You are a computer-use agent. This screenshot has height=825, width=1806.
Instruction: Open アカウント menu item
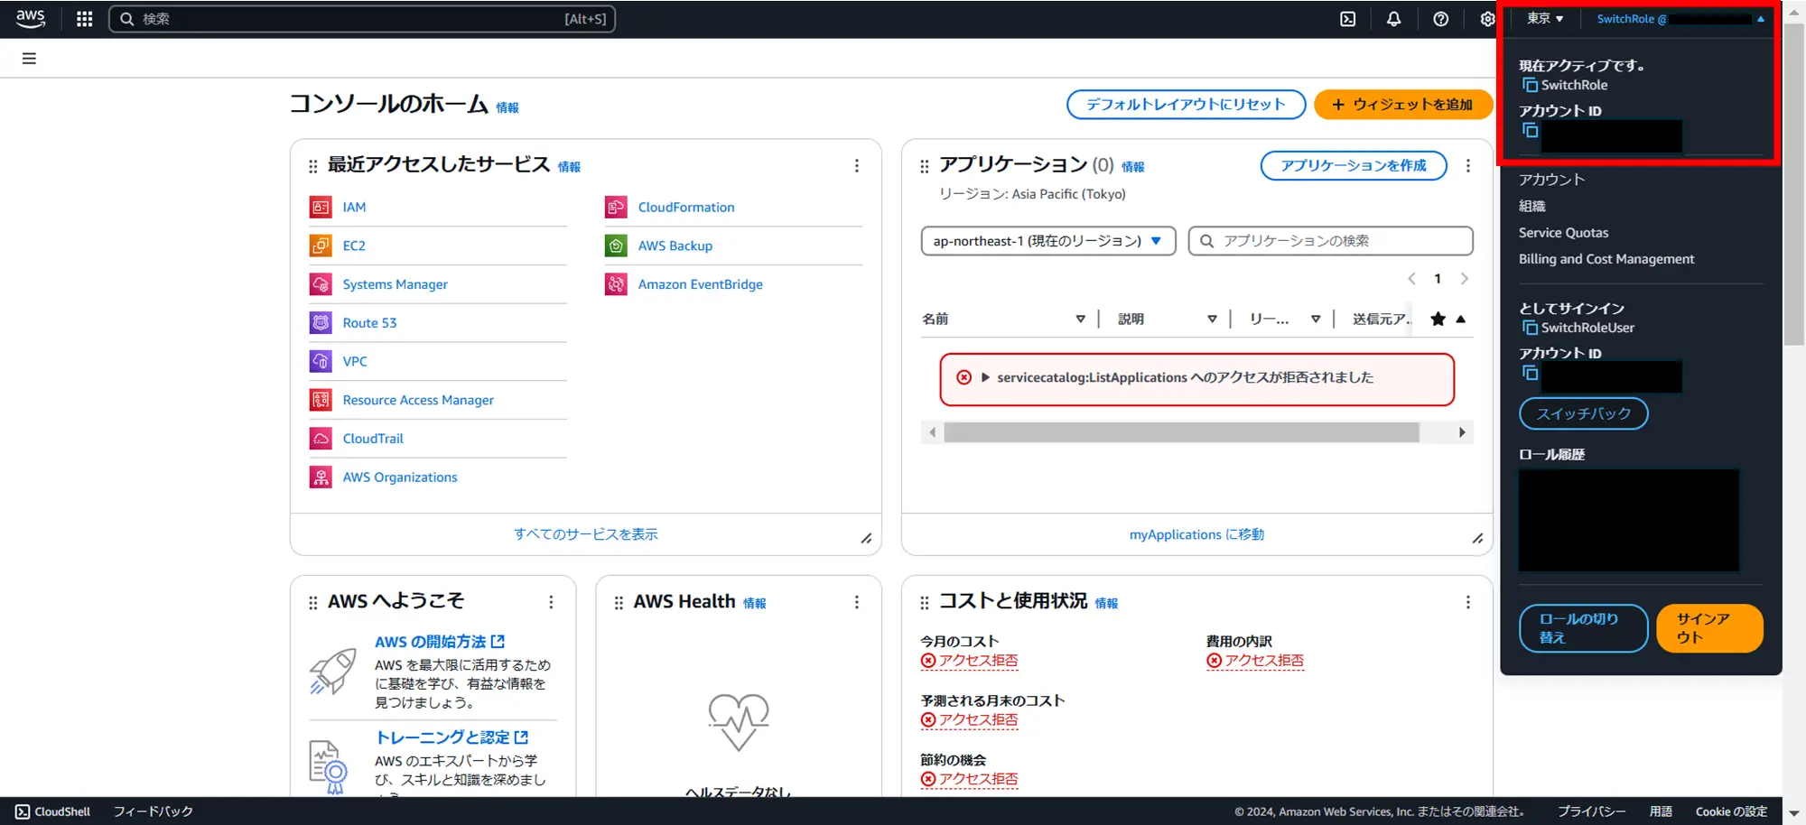pyautogui.click(x=1551, y=180)
